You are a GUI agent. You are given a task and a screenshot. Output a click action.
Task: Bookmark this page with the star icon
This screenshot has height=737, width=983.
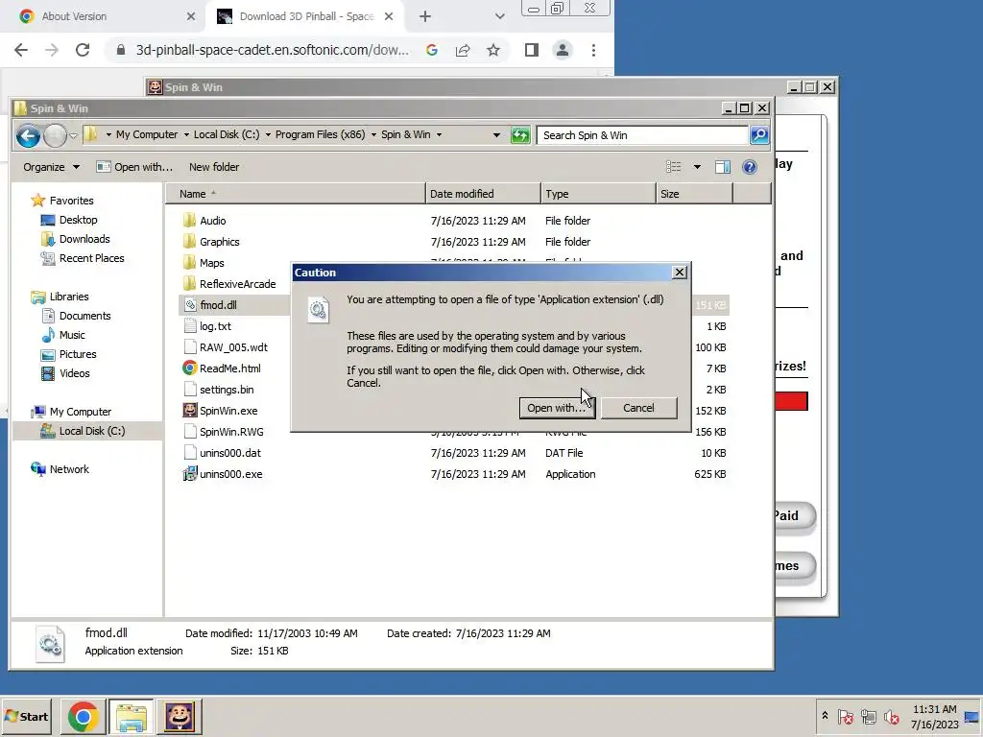493,50
